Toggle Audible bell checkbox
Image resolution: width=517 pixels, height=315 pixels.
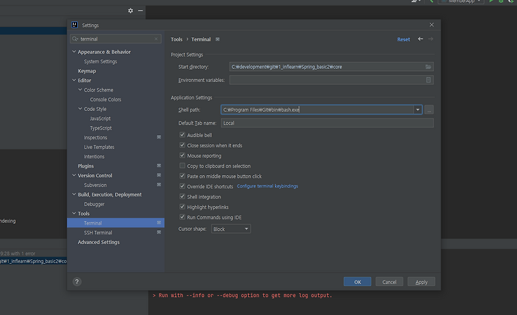tap(183, 135)
